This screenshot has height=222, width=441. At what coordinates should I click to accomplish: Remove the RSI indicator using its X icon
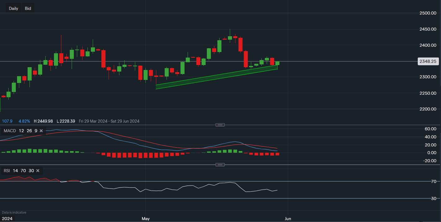click(38, 171)
